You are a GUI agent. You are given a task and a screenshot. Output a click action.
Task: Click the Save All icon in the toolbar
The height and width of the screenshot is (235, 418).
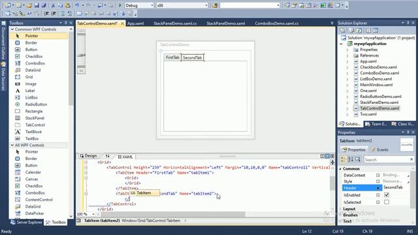(44, 5)
